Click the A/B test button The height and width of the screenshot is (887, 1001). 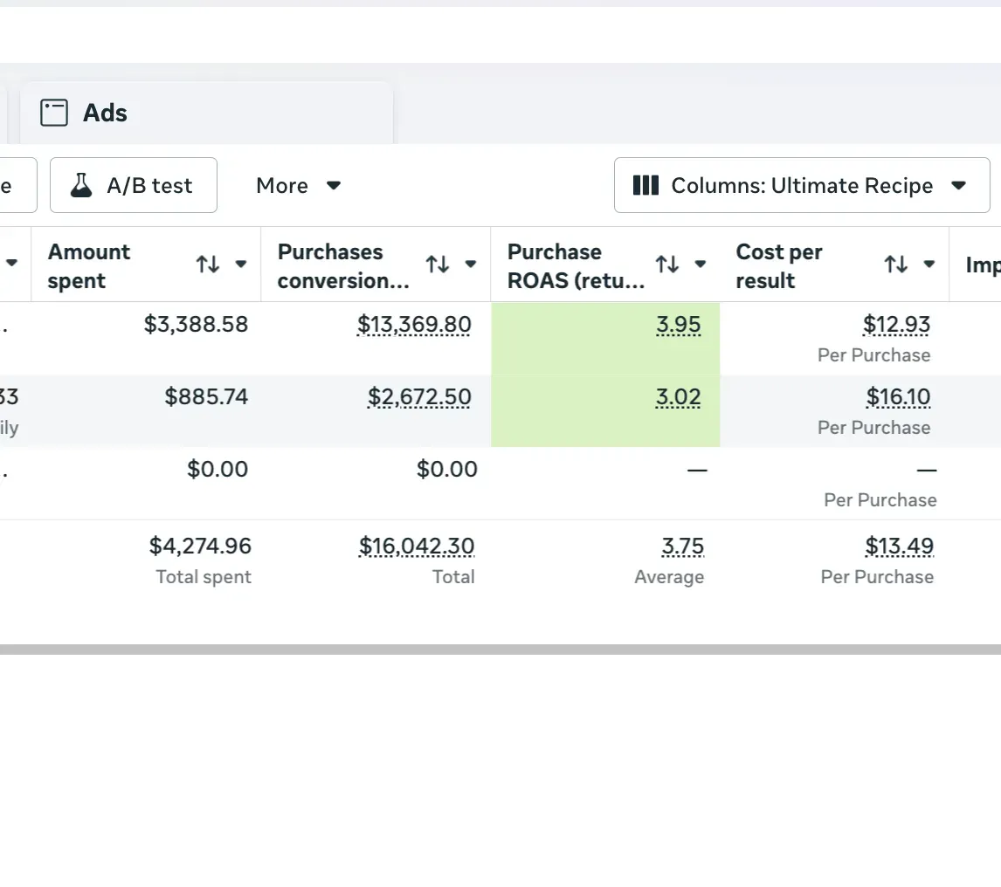tap(134, 185)
